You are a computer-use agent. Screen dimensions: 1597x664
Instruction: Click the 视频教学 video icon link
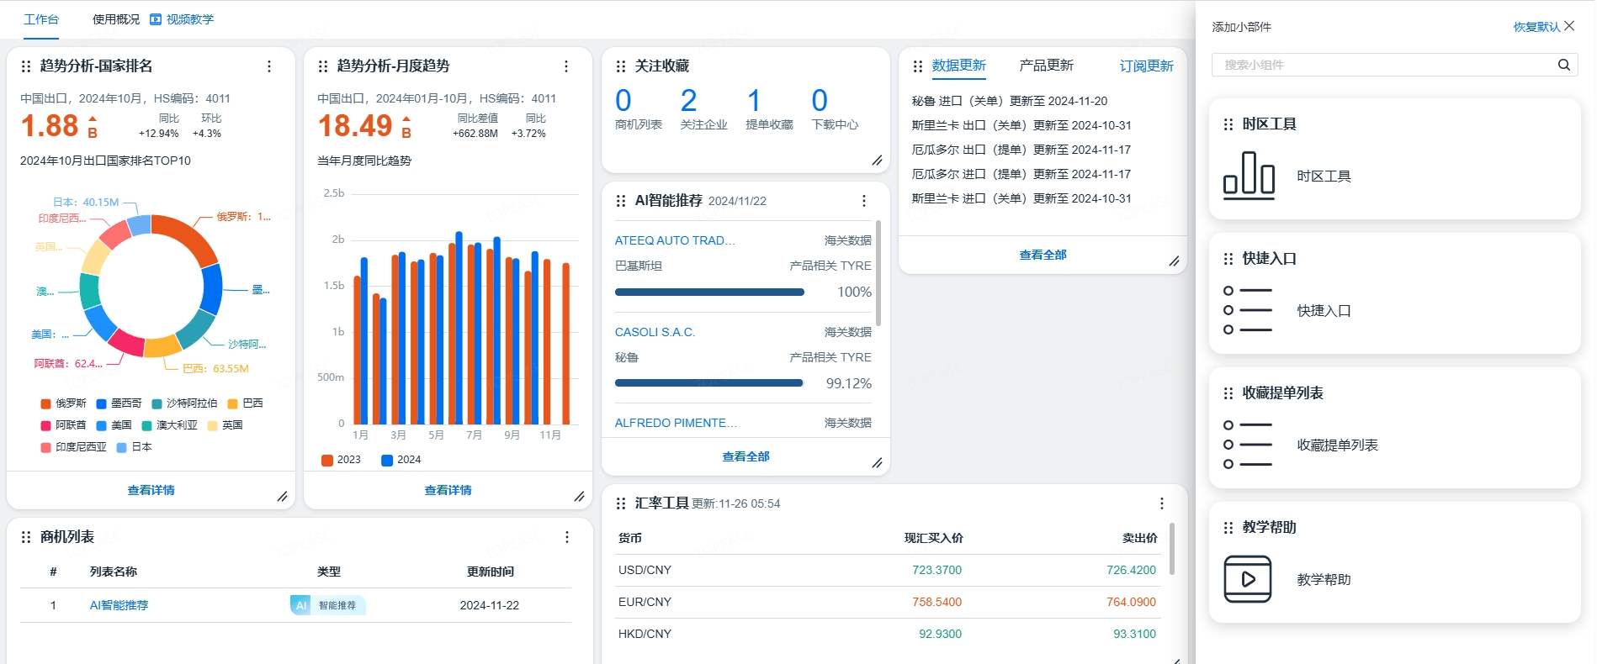[156, 19]
